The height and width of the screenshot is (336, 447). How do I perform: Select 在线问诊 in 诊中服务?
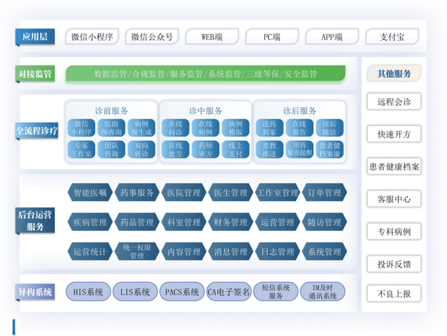click(x=175, y=128)
